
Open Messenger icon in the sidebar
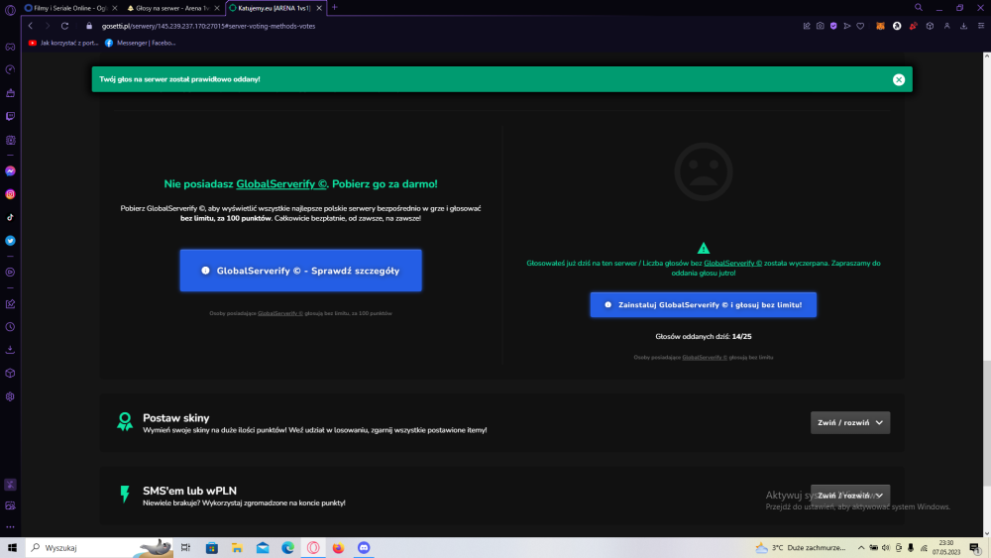coord(10,171)
